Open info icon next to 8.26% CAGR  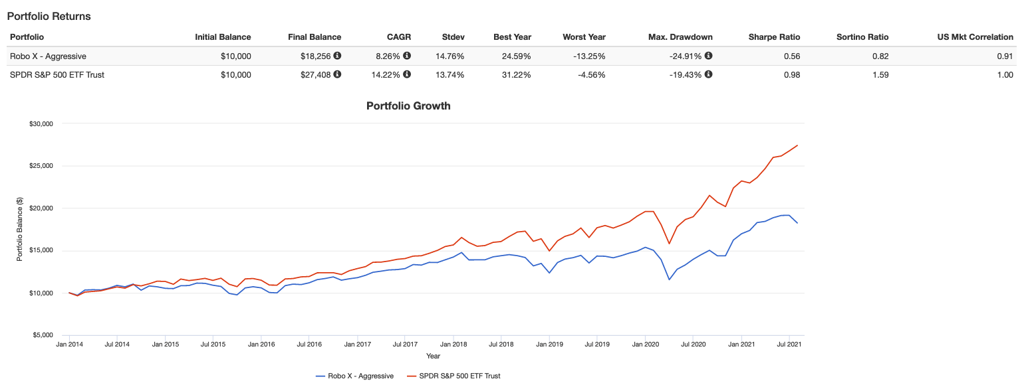tap(407, 56)
